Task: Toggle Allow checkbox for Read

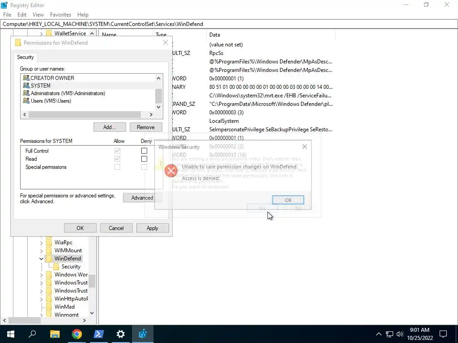Action: [x=117, y=159]
